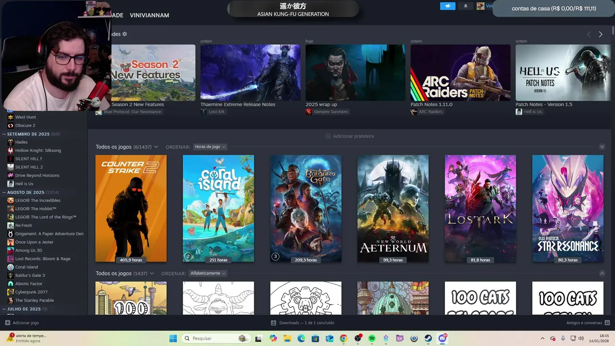
Task: Go to previous news items arrow
Action: [x=589, y=34]
